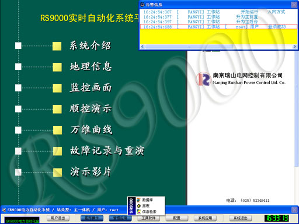
Task: Click the 数据库 icon in popup menu
Action: pyautogui.click(x=138, y=200)
